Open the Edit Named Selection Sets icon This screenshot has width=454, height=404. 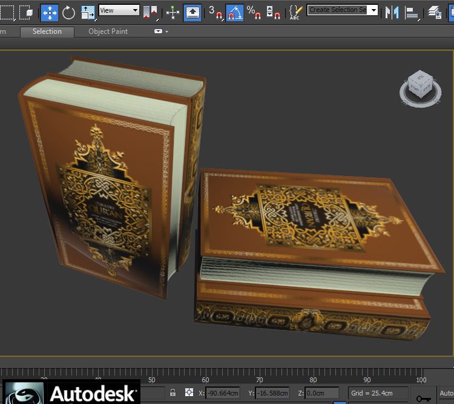(x=295, y=12)
